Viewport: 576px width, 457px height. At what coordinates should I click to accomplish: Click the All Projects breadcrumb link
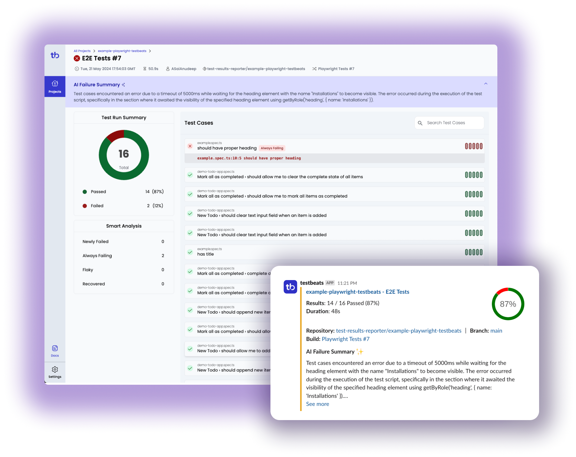pyautogui.click(x=82, y=51)
